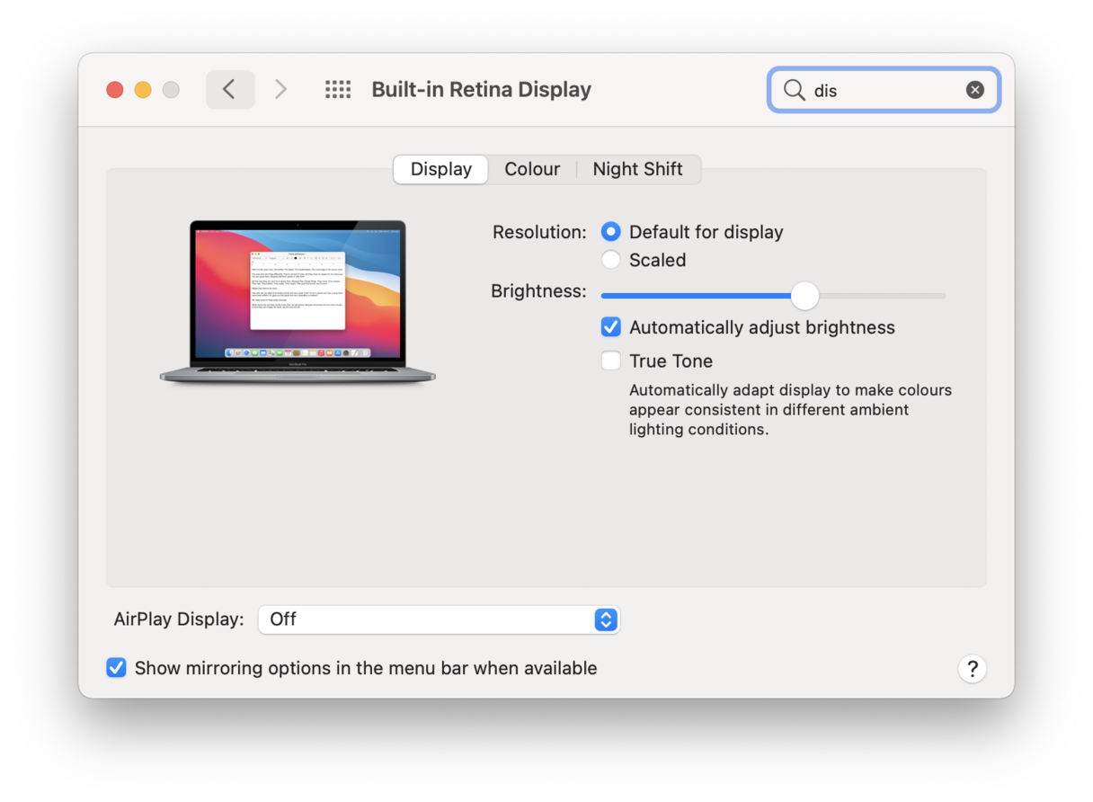Viewport: 1093px width, 802px height.
Task: Clear the search field using the x icon
Action: (975, 89)
